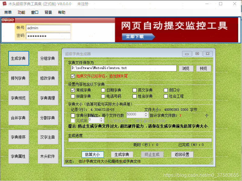Open the 功能 menu
The height and width of the screenshot is (181, 242).
(21, 12)
